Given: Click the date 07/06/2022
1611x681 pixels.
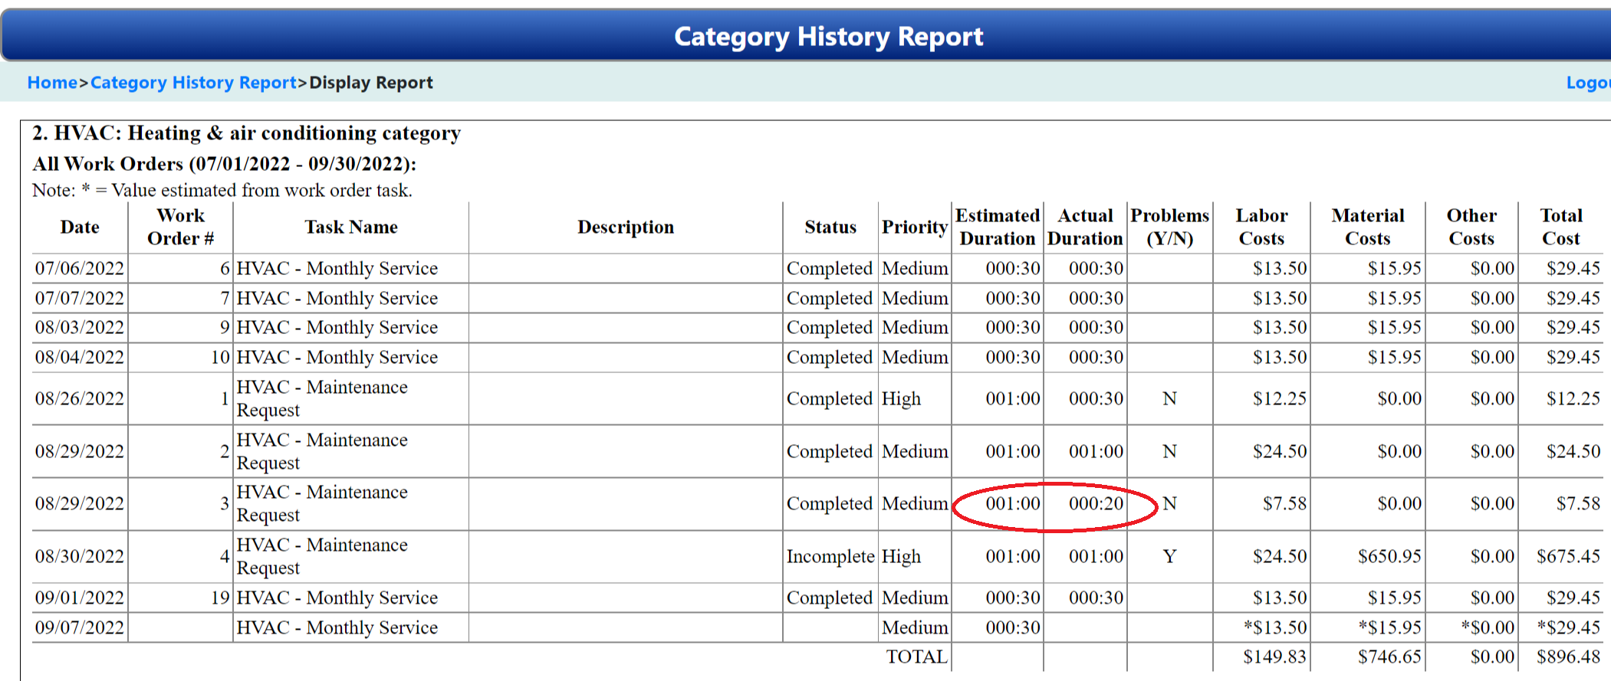Looking at the screenshot, I should pyautogui.click(x=80, y=269).
